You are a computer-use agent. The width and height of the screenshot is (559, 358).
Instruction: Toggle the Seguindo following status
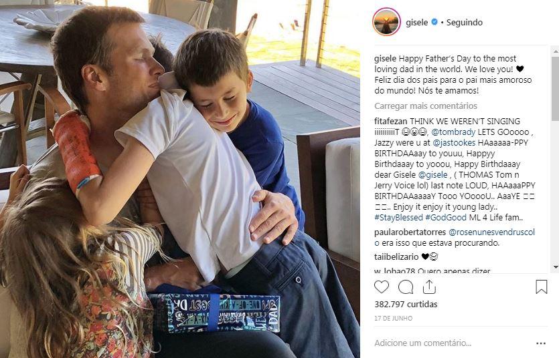point(464,23)
